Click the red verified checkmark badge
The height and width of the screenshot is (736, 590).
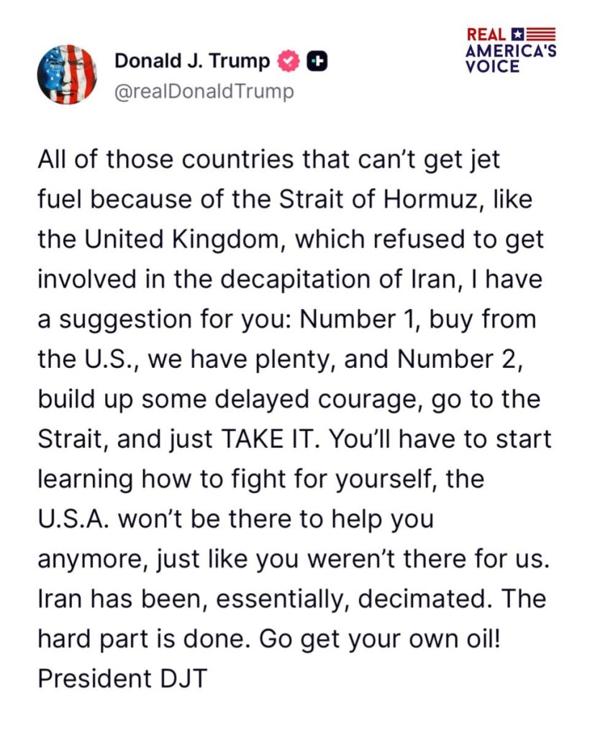[289, 63]
